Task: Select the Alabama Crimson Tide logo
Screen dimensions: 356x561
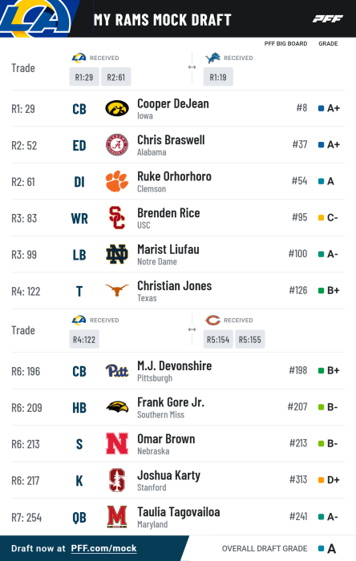Action: tap(117, 145)
